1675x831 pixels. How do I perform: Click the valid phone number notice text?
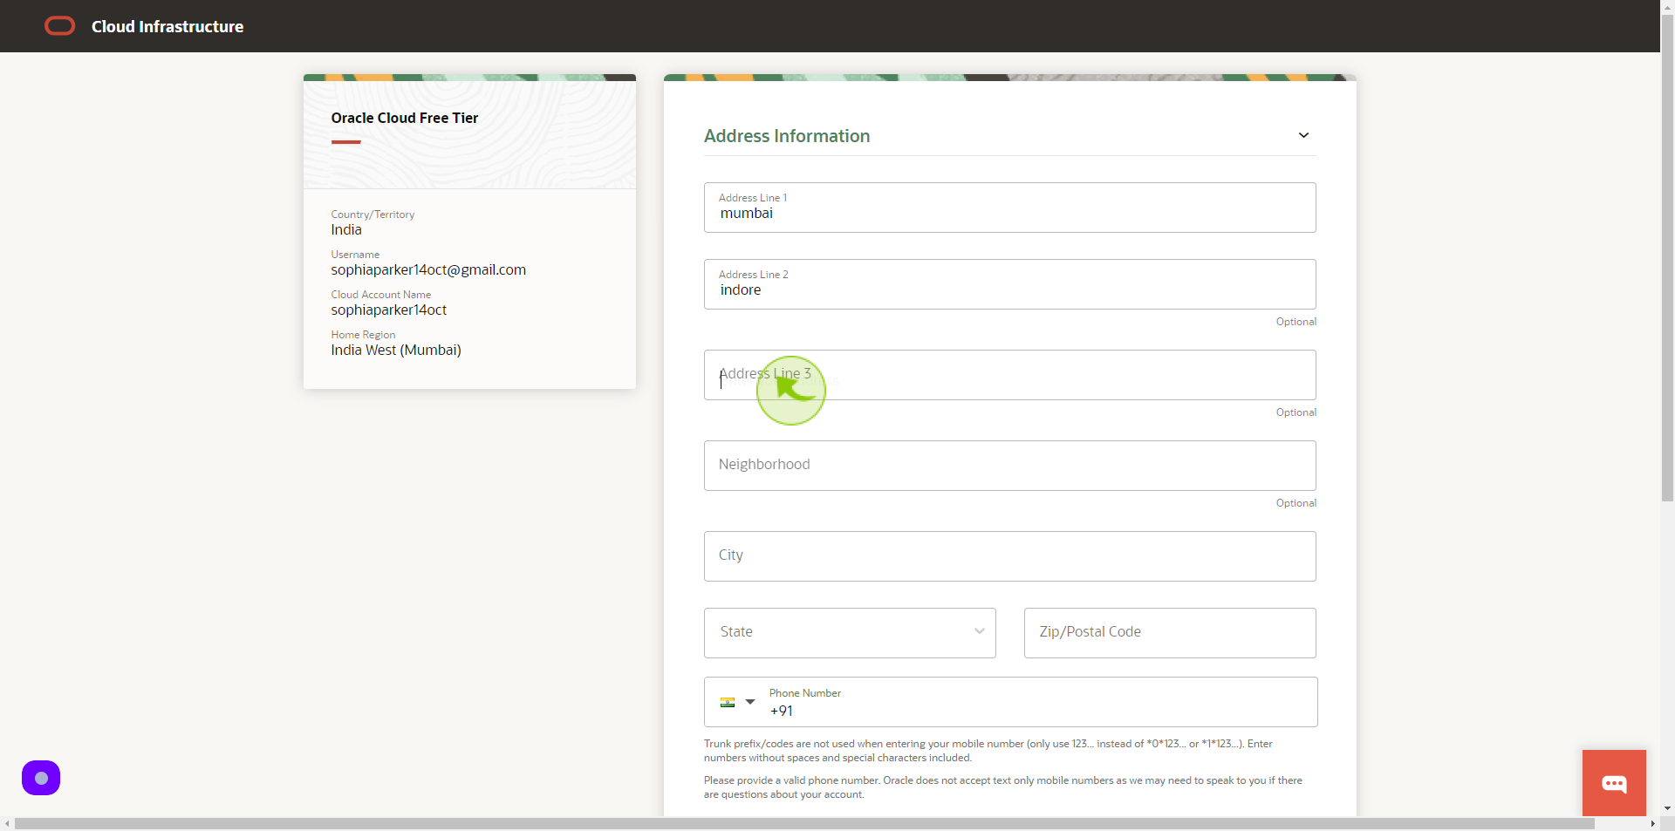pyautogui.click(x=1003, y=787)
